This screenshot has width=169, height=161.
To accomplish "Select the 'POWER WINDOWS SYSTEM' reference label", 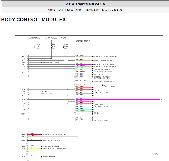I will click(x=50, y=62).
